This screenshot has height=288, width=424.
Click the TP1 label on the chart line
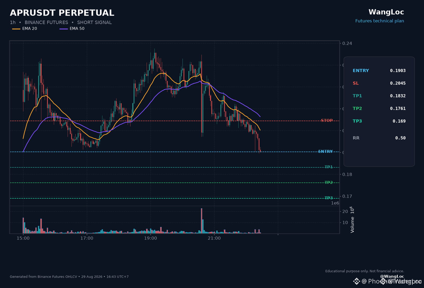pos(329,167)
